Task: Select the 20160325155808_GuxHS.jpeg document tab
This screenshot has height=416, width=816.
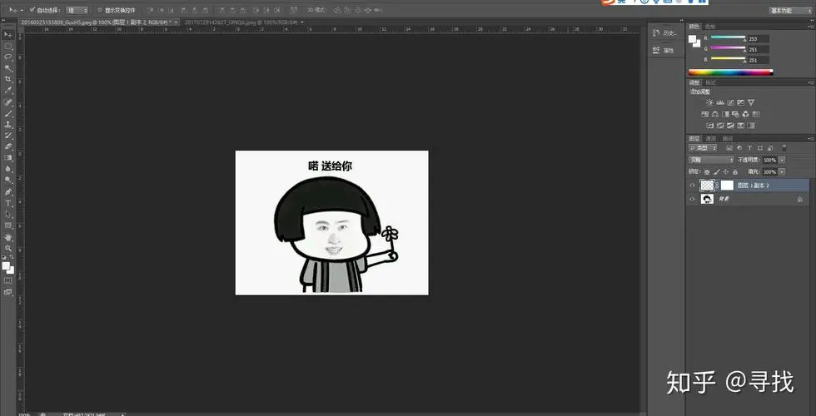Action: click(x=97, y=22)
